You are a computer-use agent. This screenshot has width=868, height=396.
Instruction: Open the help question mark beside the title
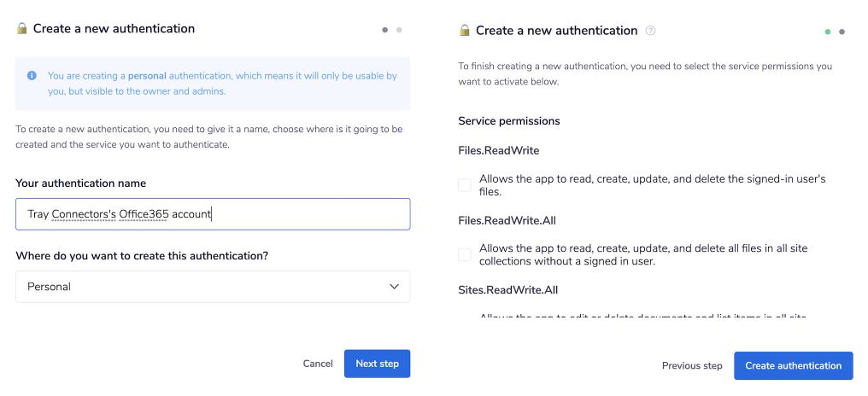[x=651, y=31]
